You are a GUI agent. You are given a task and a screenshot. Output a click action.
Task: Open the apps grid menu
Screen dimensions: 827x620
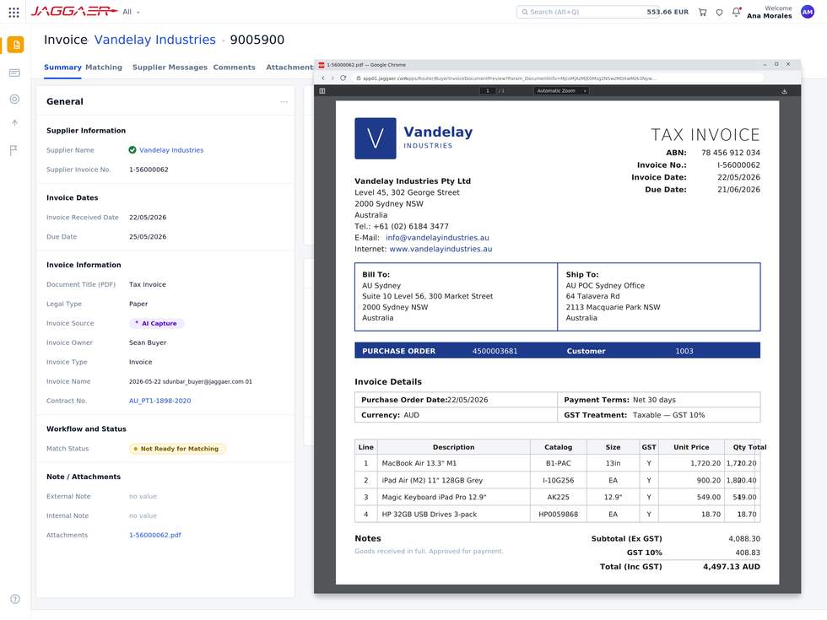point(14,12)
